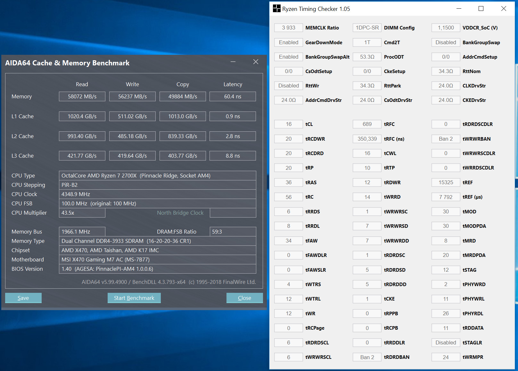Start the AIDA64 benchmark
518x371 pixels.
pos(134,298)
